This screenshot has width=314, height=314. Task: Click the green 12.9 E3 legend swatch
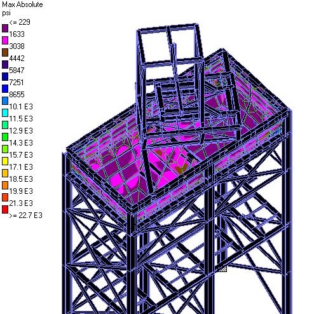(5, 137)
